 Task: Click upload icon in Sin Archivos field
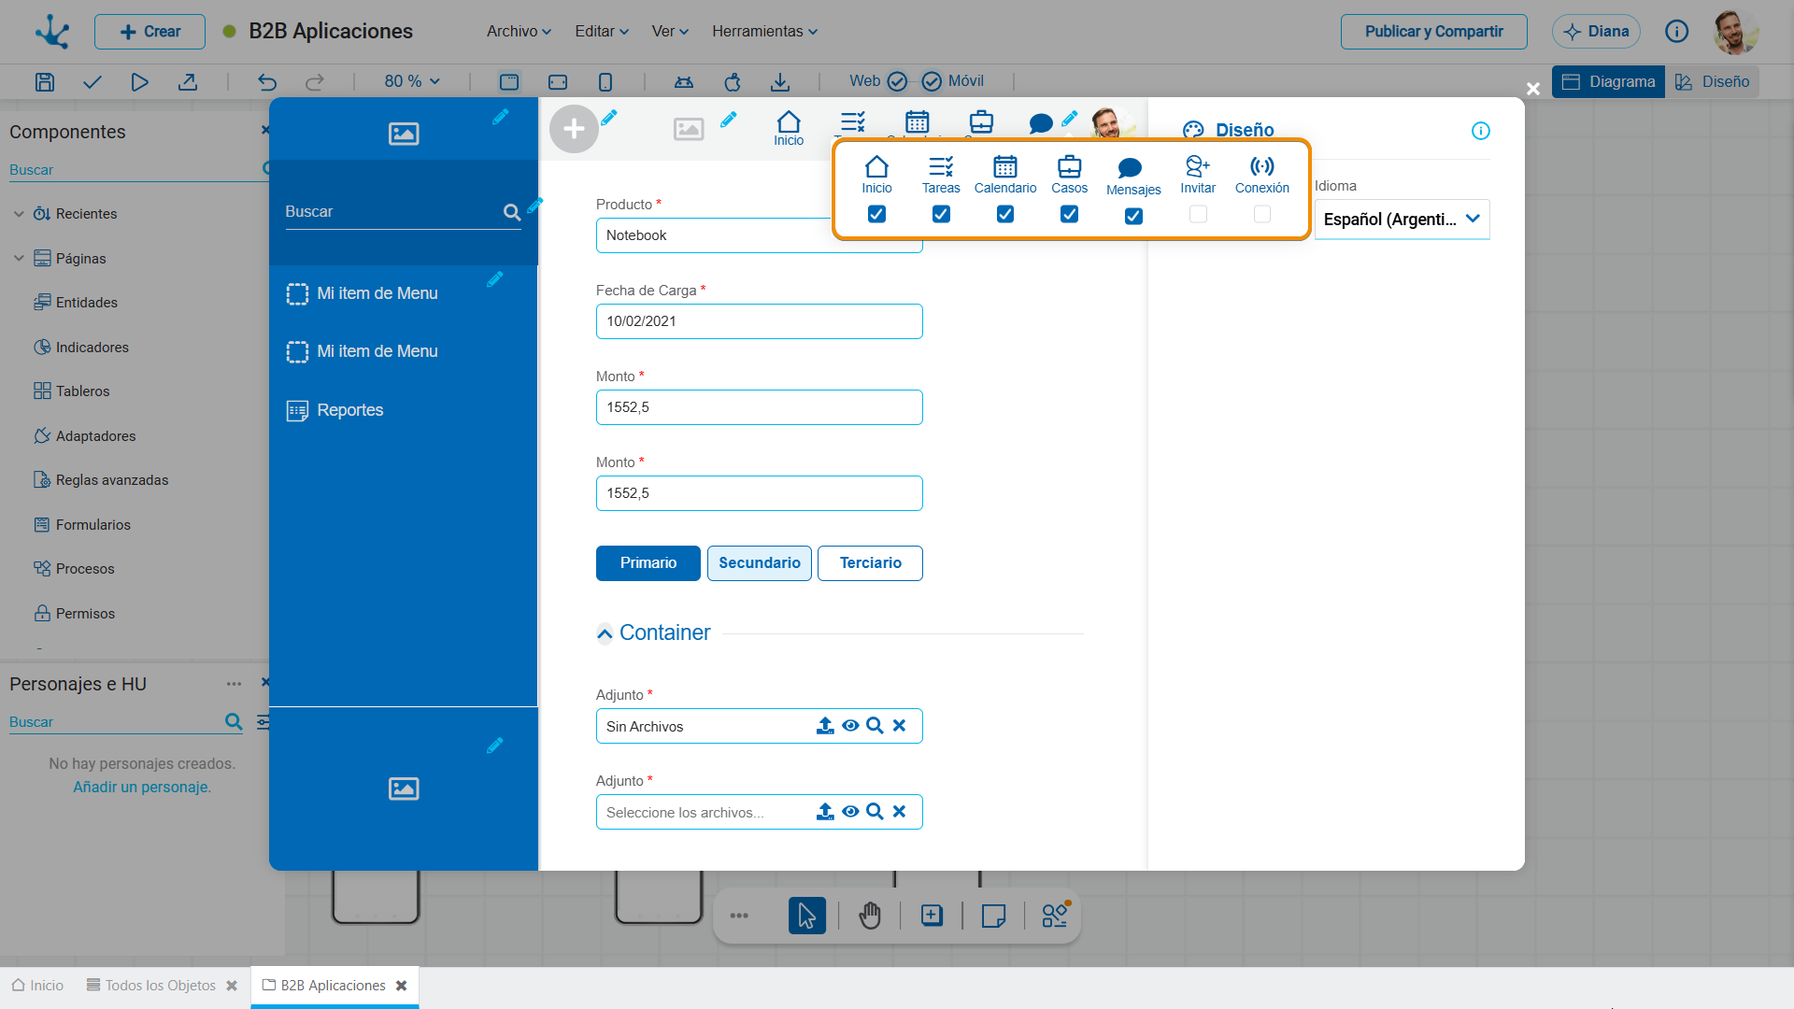point(825,726)
